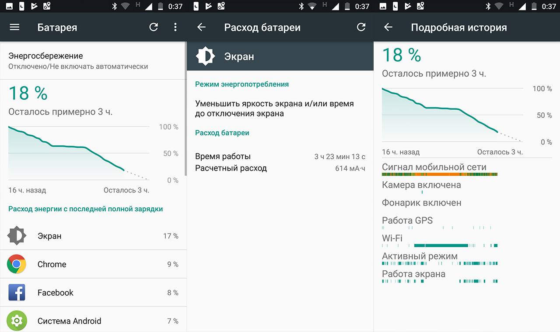The width and height of the screenshot is (560, 332).
Task: Open the hamburger menu in Батарея
Action: tap(14, 27)
